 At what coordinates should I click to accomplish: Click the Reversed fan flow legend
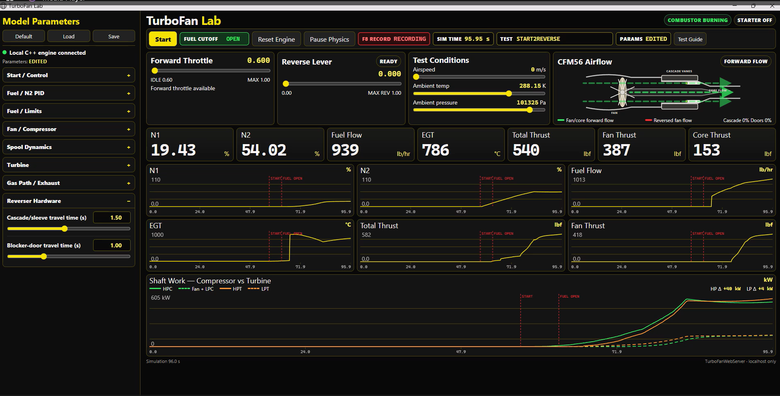coord(669,120)
